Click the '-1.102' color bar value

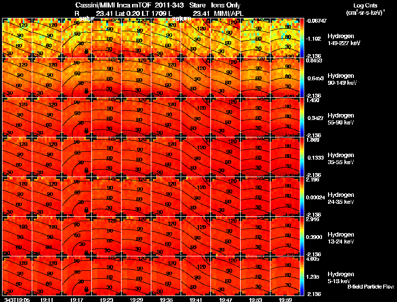(x=314, y=39)
